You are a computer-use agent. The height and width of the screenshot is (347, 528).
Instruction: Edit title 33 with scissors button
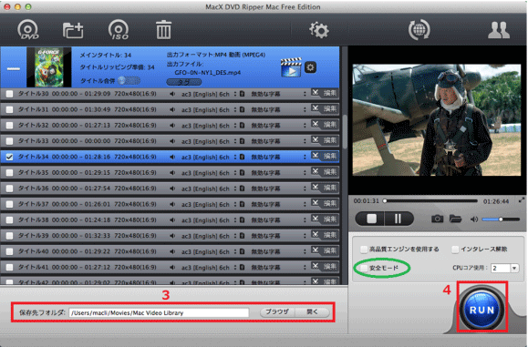click(x=325, y=140)
